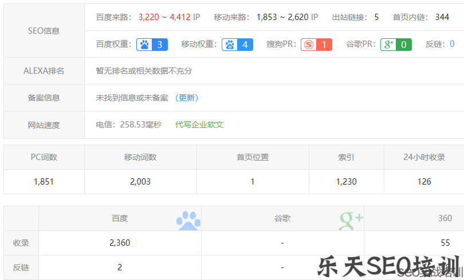Click the PC词数 column header
464x280 pixels.
click(44, 157)
